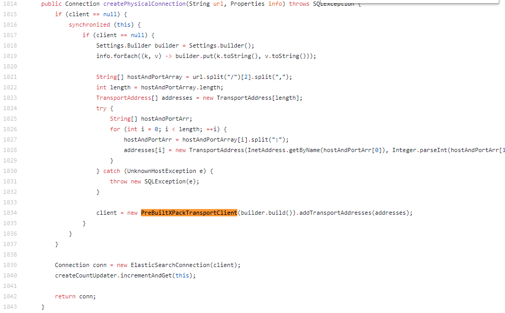Viewport: 505px width, 313px height.
Task: Click incrementAndGet method call
Action: point(146,275)
